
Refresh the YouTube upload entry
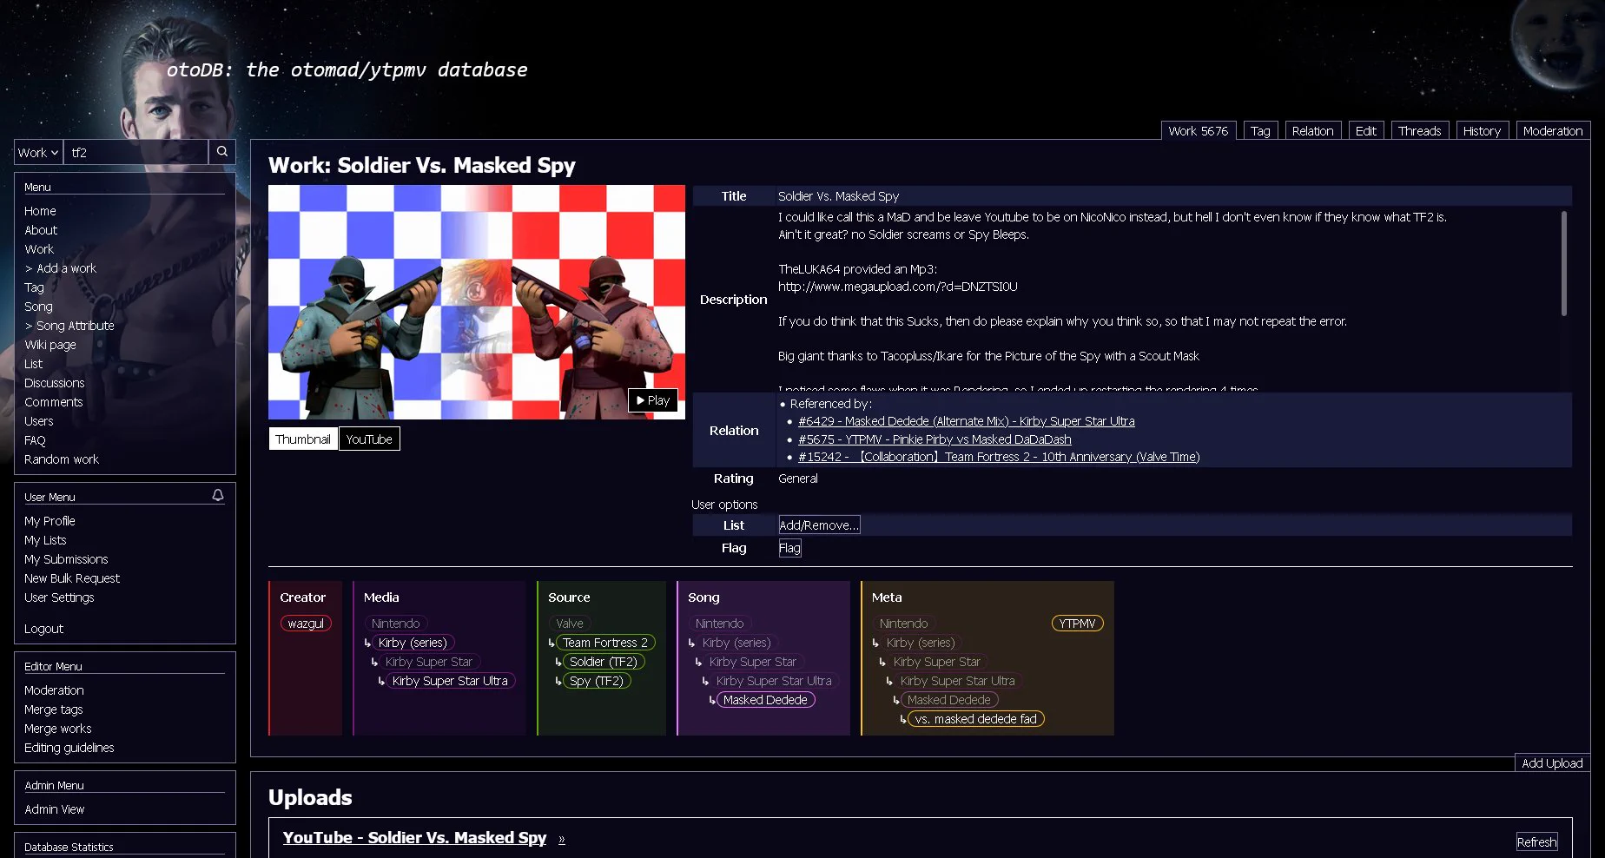point(1536,842)
